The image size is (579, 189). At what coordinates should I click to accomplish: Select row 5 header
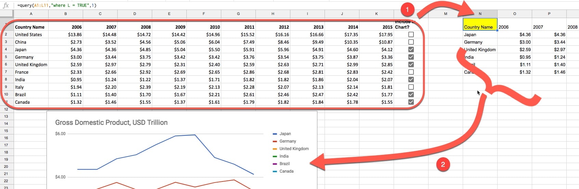coord(6,57)
